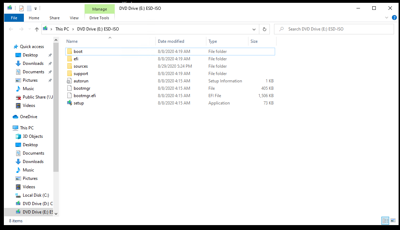Switch to the View ribbon tab

point(74,18)
